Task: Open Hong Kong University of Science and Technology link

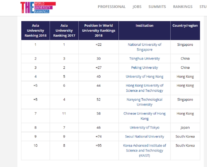Action: 145,88
